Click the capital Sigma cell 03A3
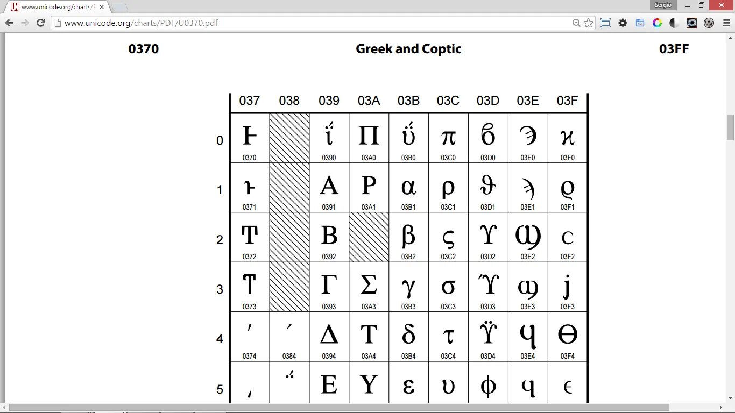This screenshot has height=413, width=735. click(x=369, y=287)
